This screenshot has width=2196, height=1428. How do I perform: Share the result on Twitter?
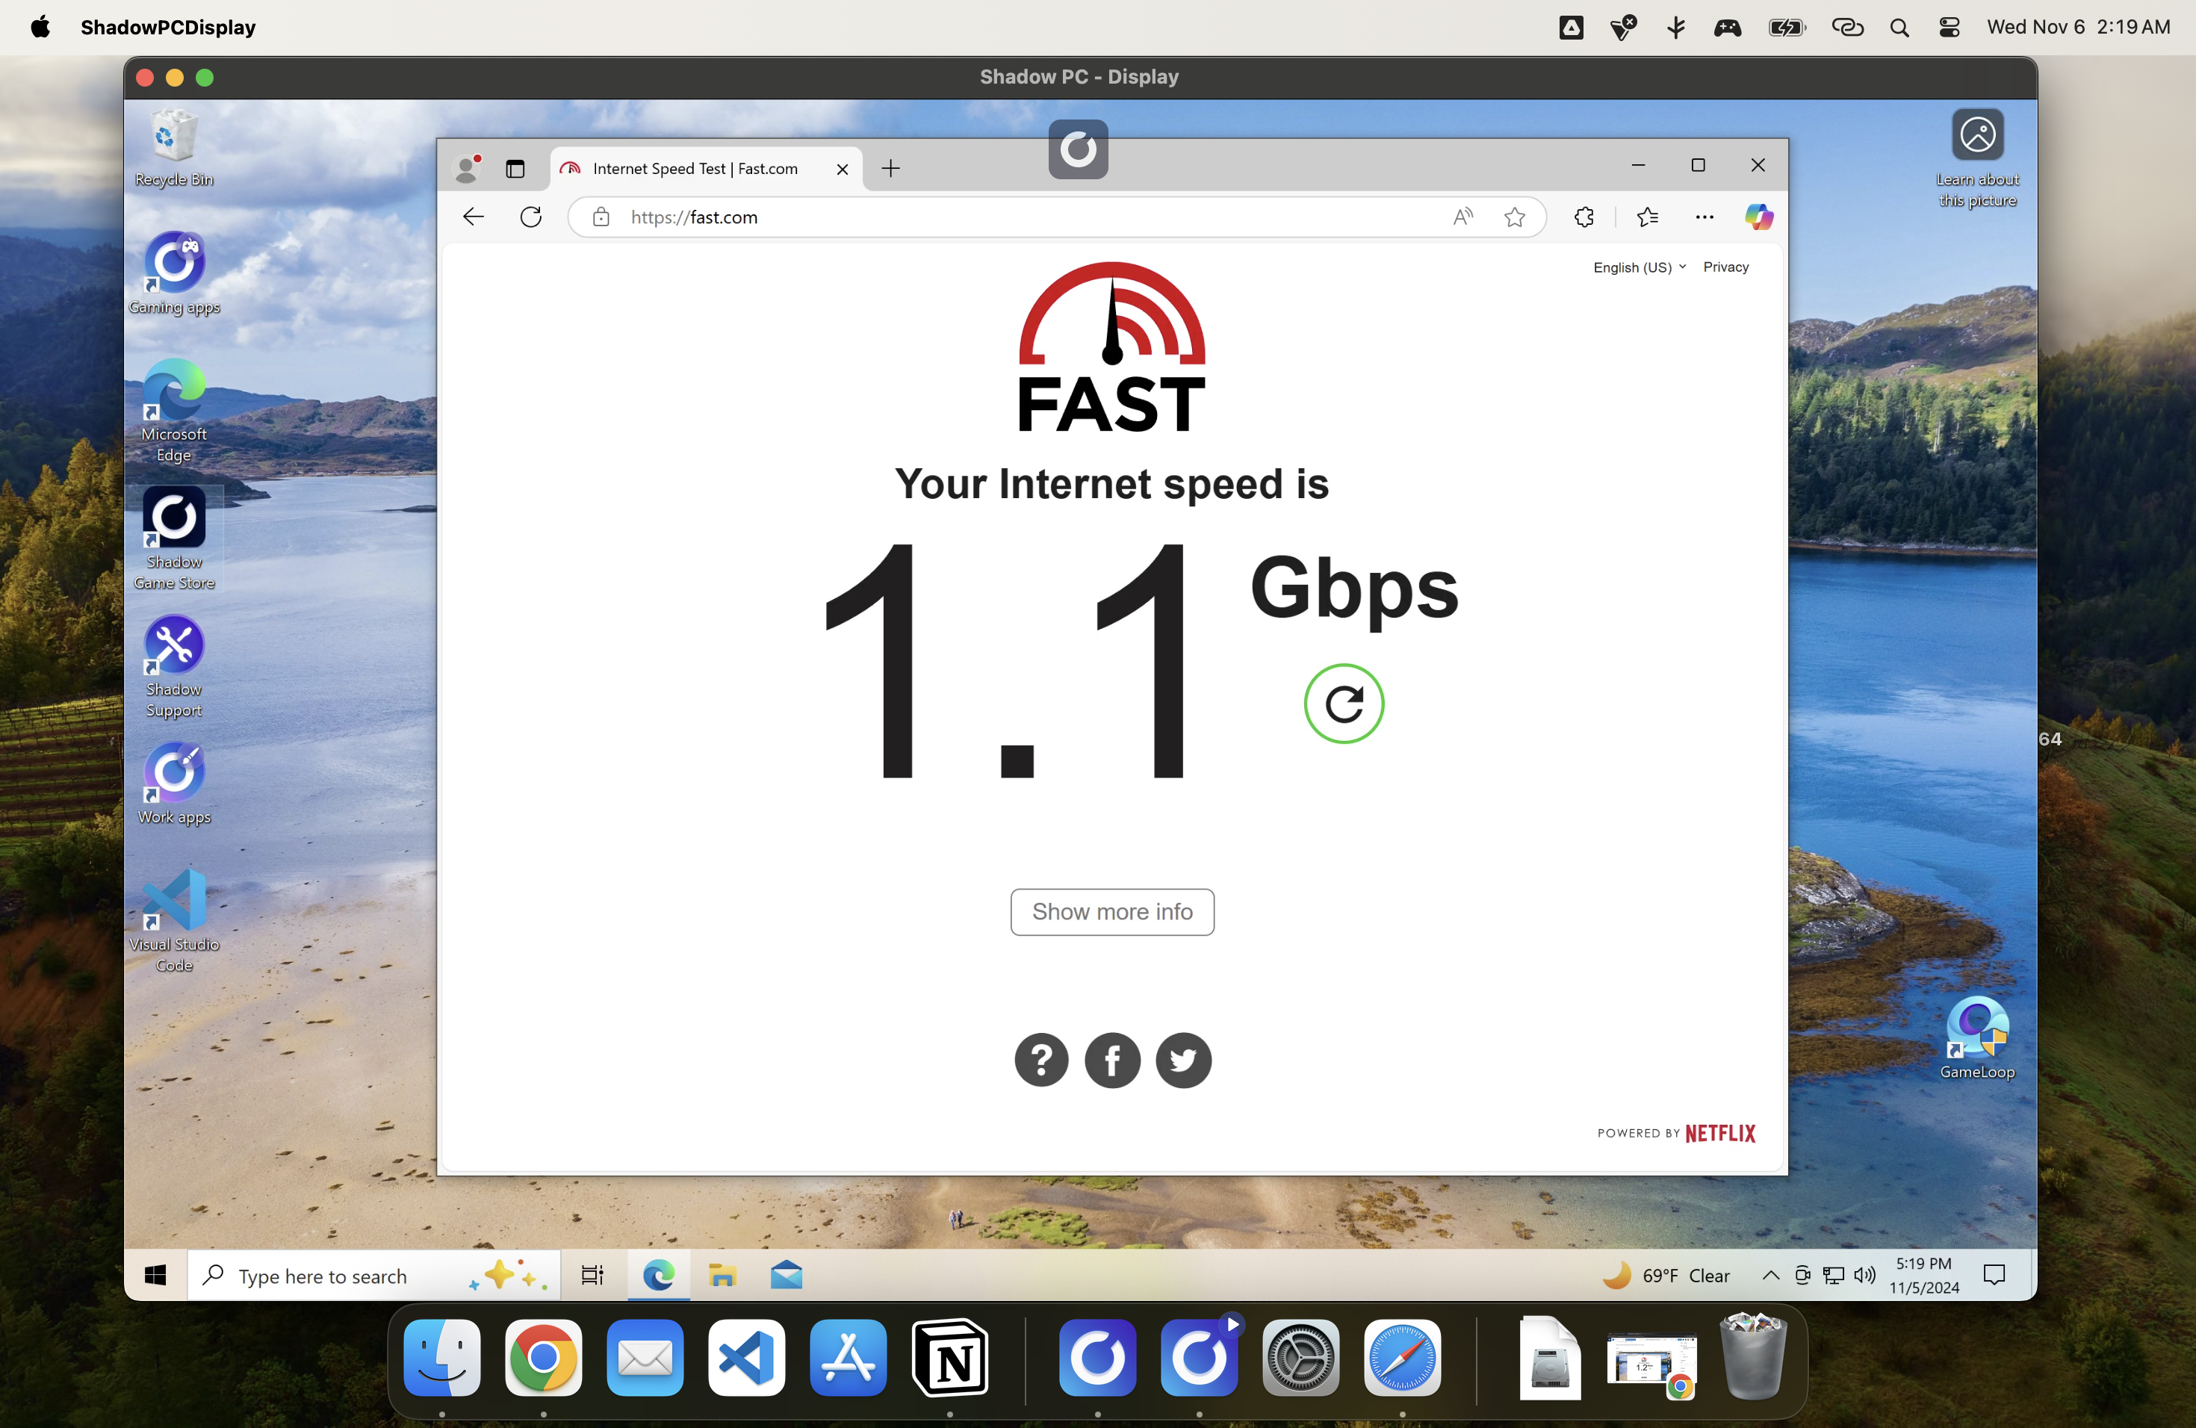1184,1060
